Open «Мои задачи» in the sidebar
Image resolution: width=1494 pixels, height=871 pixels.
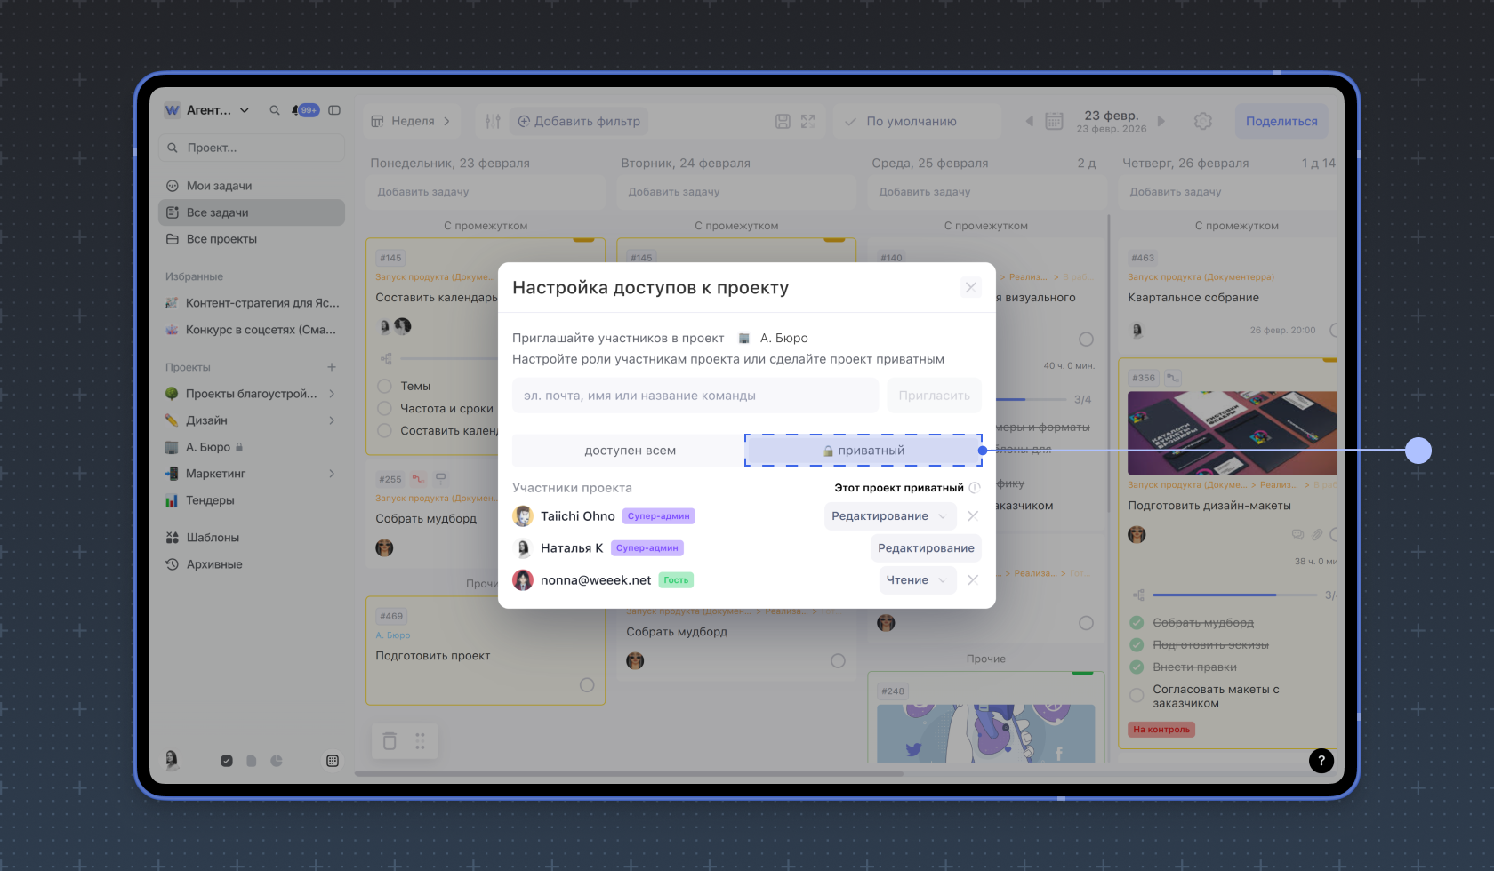tap(219, 186)
